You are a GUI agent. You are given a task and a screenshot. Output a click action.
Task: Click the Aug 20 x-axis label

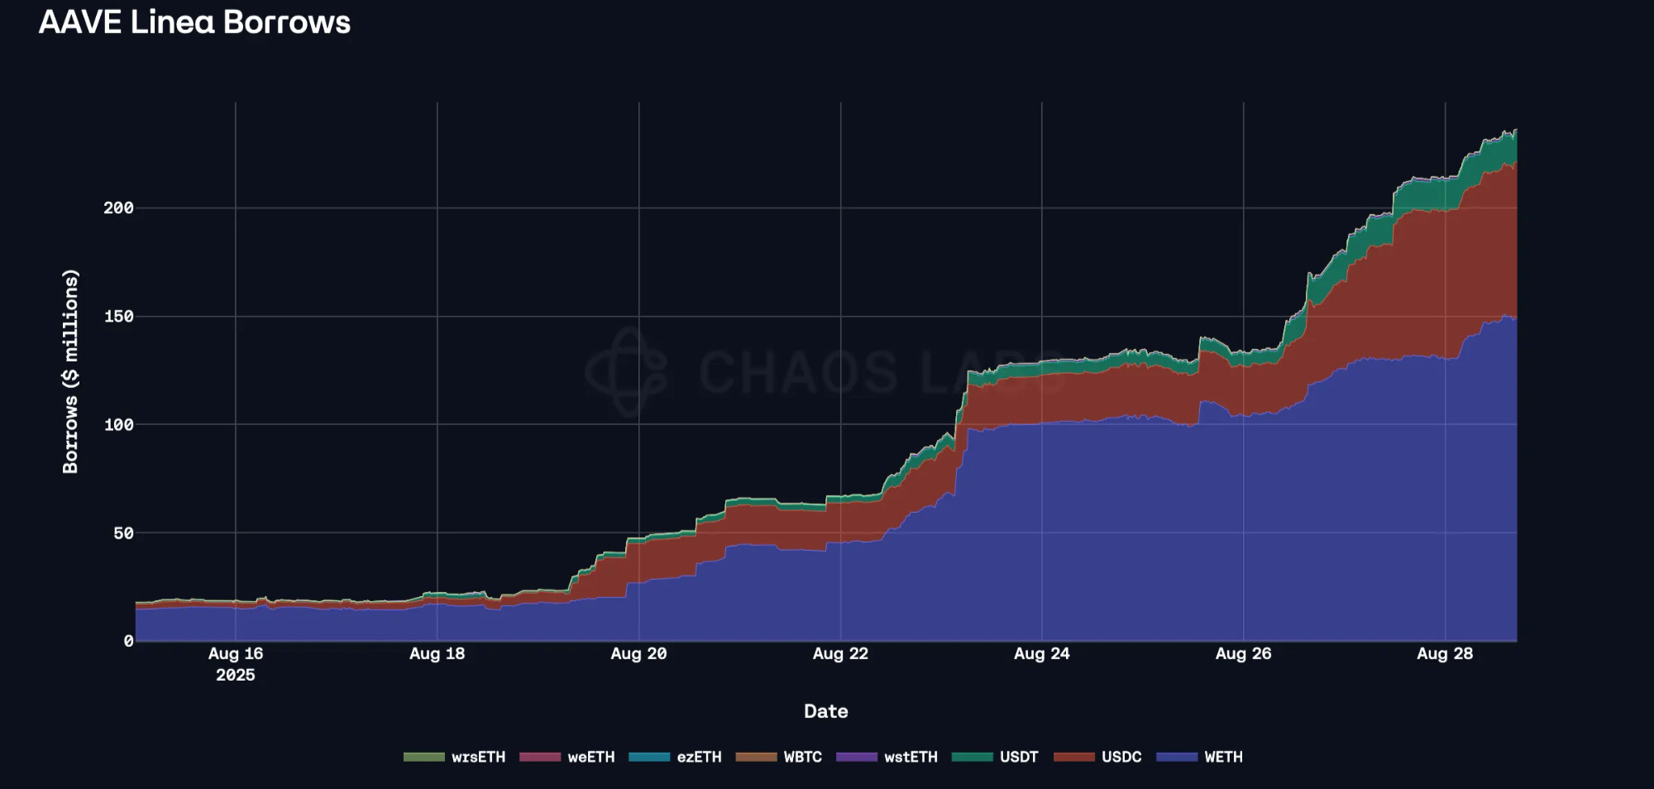[x=638, y=653]
